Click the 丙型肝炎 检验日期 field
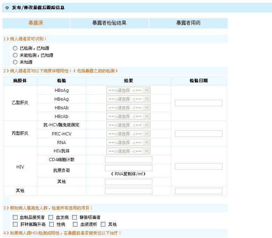This screenshot has height=238, width=272. coord(199,134)
